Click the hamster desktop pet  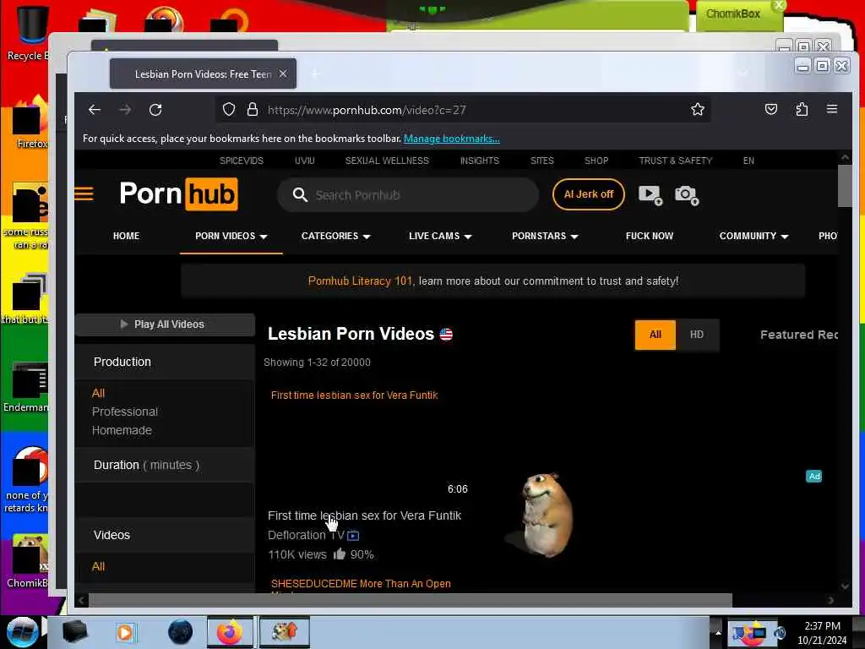coord(546,515)
